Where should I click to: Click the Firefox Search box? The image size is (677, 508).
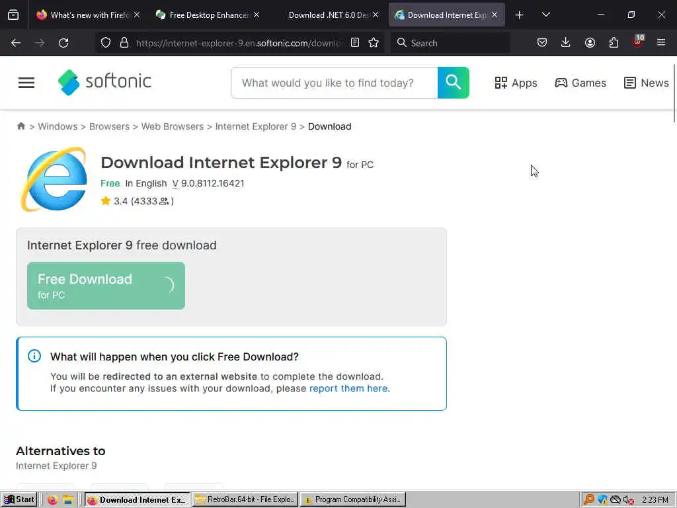coord(450,43)
